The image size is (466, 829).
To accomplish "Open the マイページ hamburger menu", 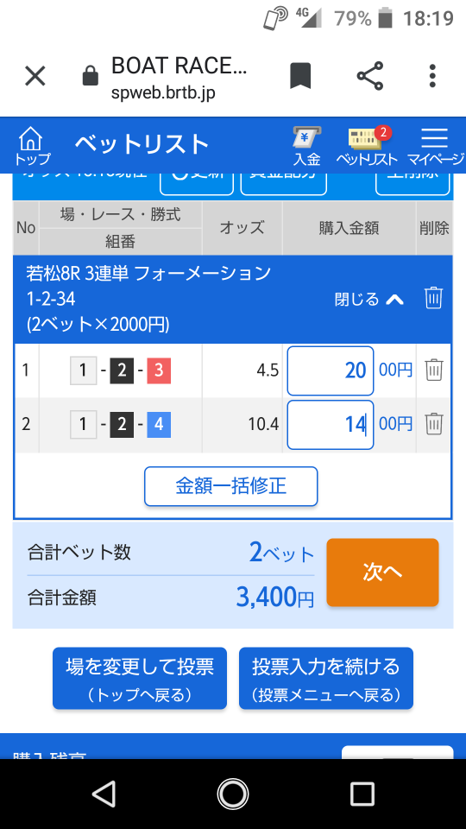I will click(x=435, y=147).
